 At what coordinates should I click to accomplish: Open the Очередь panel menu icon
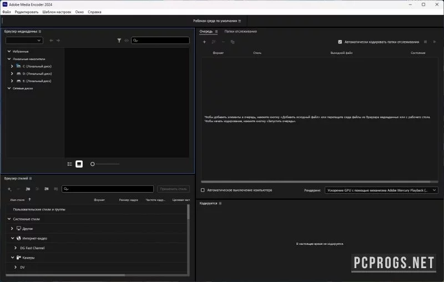coord(216,32)
